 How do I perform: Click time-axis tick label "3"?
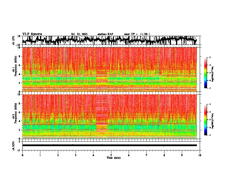coord(76,155)
